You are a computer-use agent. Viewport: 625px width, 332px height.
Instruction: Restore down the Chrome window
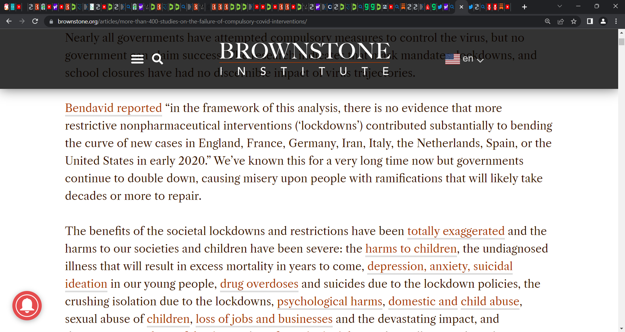point(597,6)
